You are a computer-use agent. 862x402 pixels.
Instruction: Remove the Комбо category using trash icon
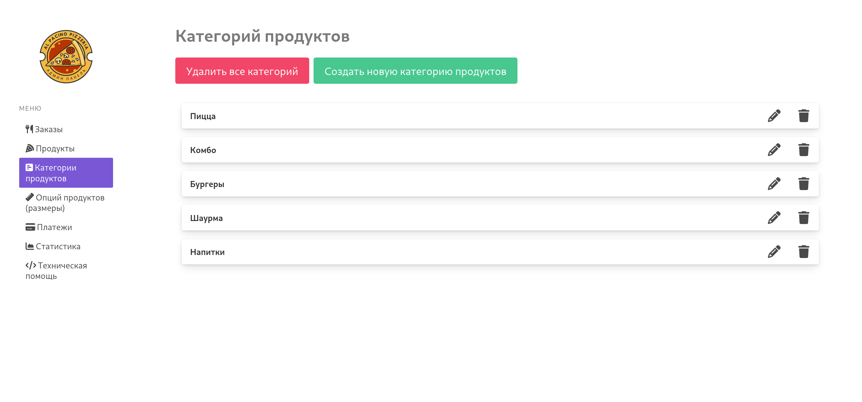pos(804,150)
